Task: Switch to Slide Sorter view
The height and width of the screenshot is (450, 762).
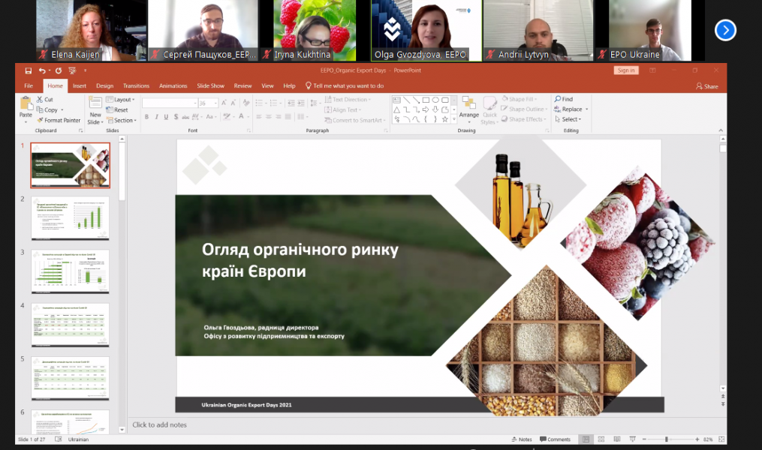Action: click(603, 439)
